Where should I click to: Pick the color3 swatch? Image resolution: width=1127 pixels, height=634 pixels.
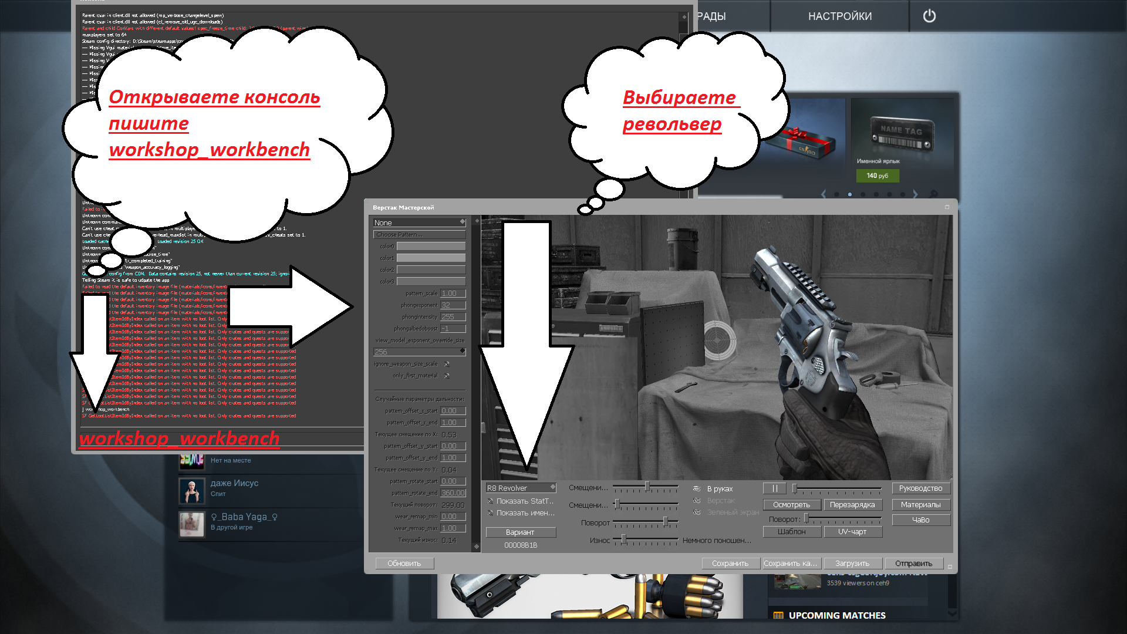point(431,282)
